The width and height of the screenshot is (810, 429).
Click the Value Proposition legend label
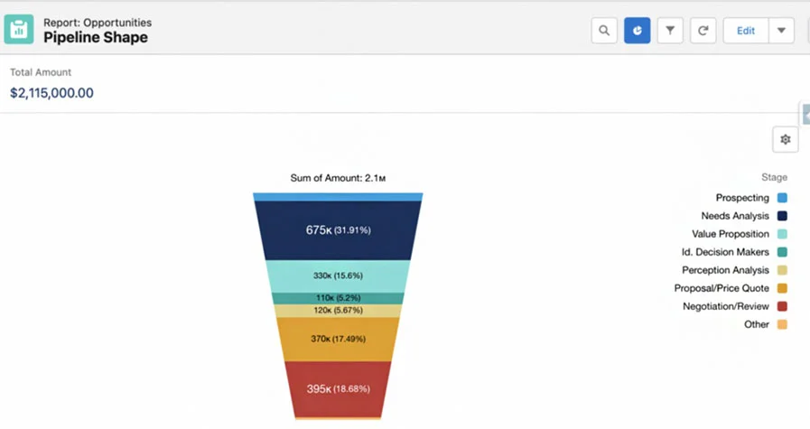731,234
